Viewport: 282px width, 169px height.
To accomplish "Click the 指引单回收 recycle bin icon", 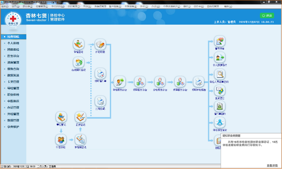I will click(x=220, y=106).
